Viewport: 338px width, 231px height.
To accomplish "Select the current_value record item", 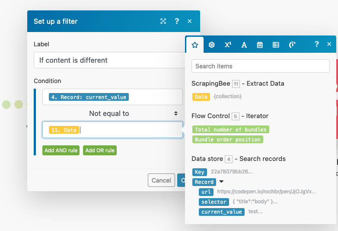I will coord(222,212).
